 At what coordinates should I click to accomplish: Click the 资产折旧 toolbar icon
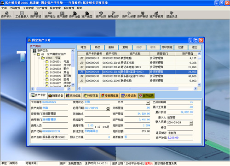click(x=36, y=15)
